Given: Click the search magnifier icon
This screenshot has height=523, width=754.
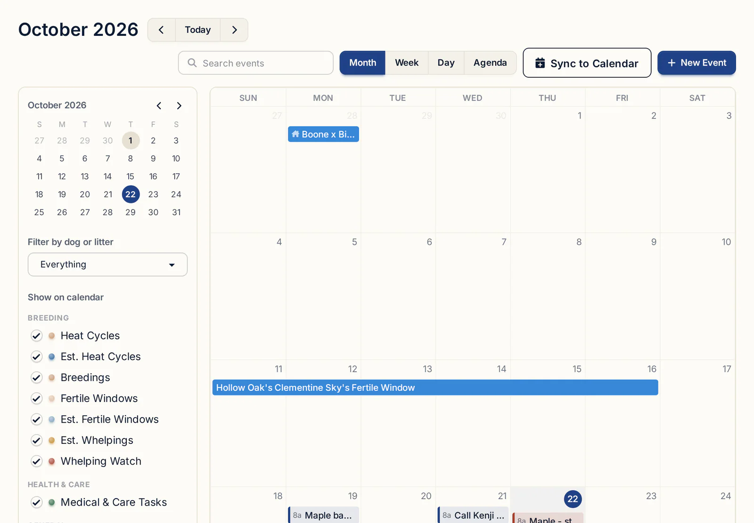Looking at the screenshot, I should (192, 63).
